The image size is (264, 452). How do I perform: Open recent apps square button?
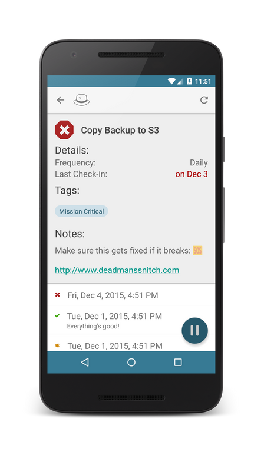pos(178,363)
